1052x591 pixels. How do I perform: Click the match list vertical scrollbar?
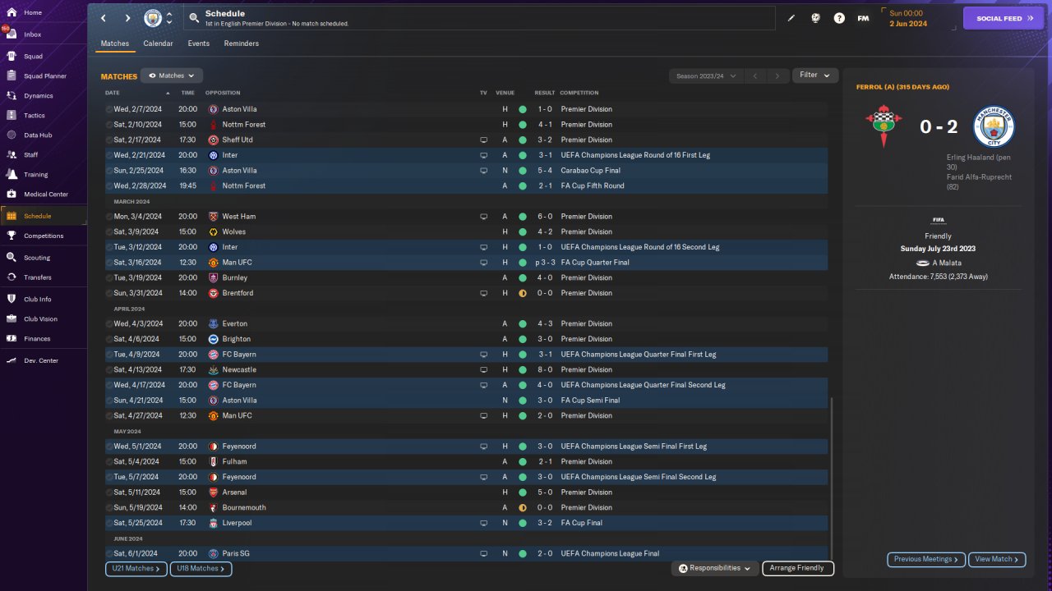(x=832, y=478)
